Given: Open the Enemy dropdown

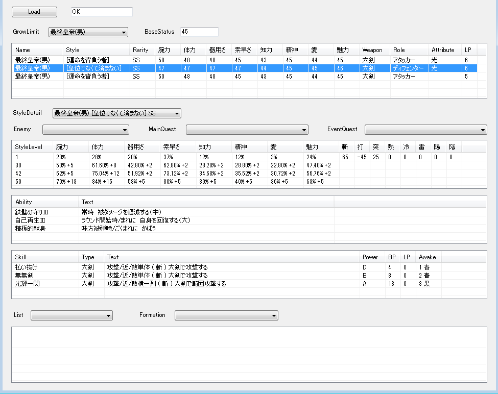Looking at the screenshot, I should pos(85,130).
